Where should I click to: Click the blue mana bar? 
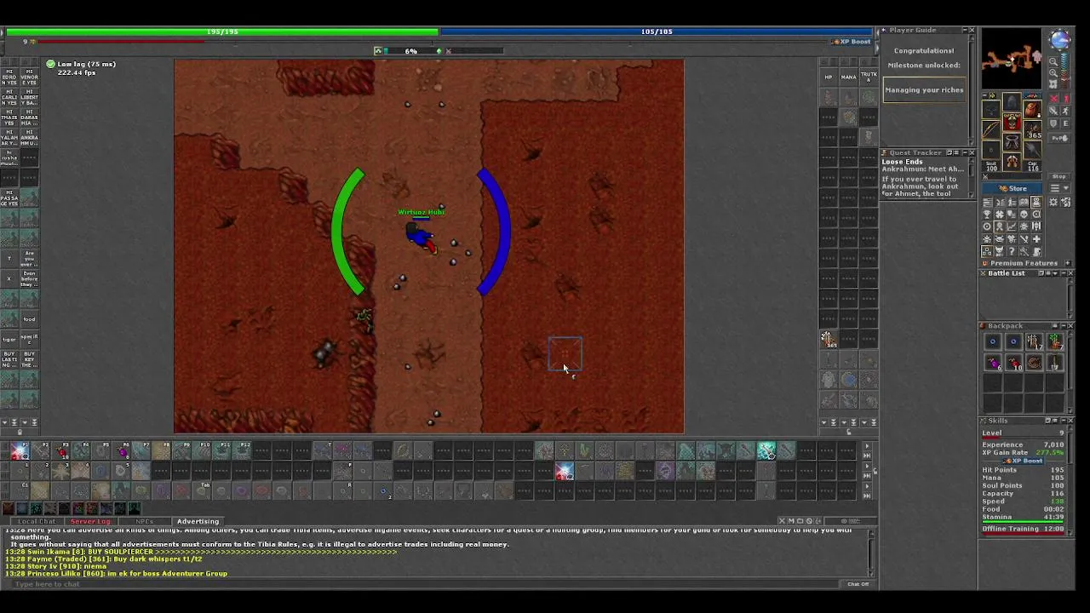[x=657, y=32]
